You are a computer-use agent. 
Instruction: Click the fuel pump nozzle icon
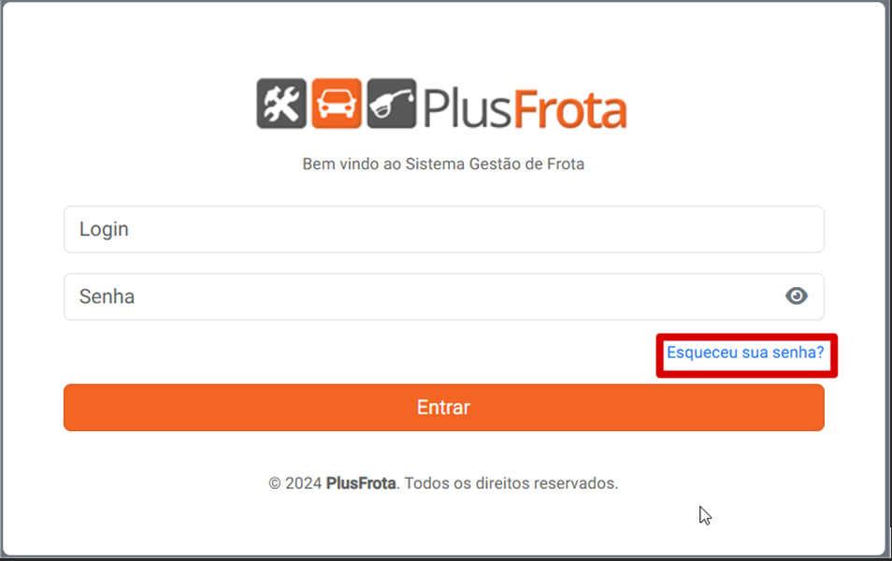pos(392,104)
